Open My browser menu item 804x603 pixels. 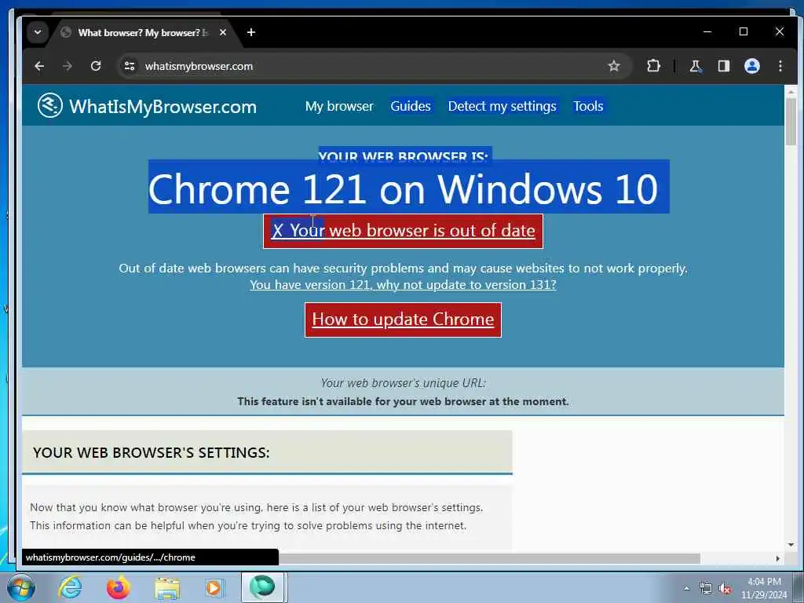coord(339,106)
